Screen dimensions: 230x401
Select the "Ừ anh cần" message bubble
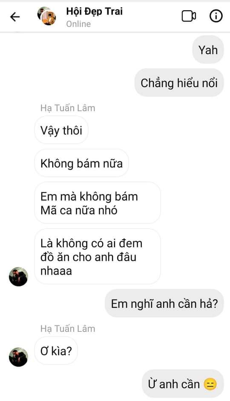pyautogui.click(x=183, y=383)
